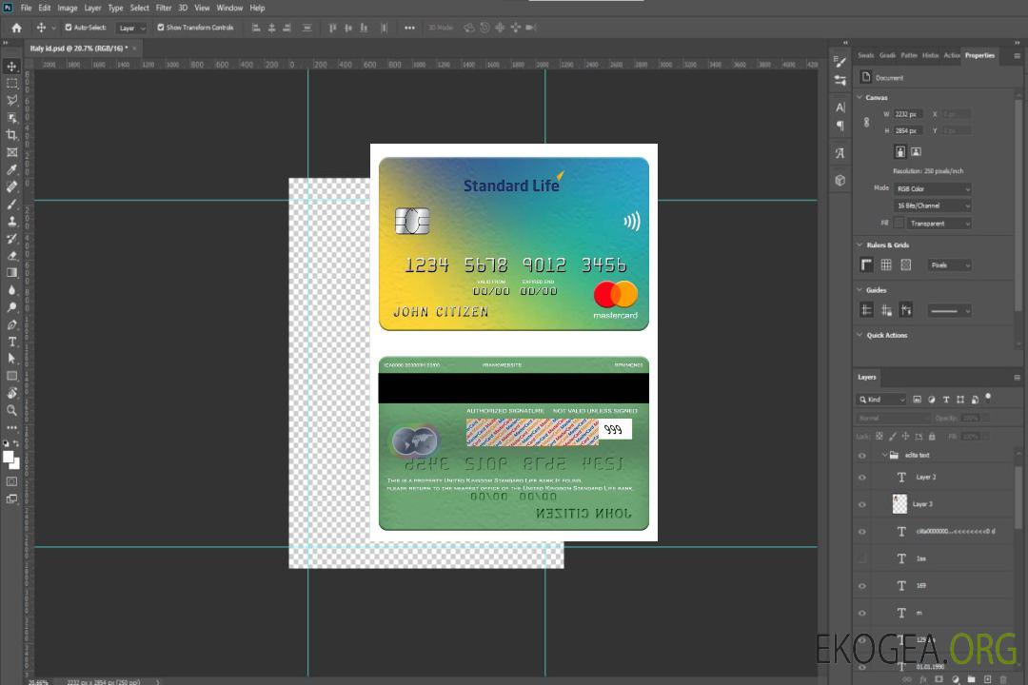Screen dimensions: 1028x685
Task: Open the Transparent fill dropdown
Action: click(x=939, y=224)
